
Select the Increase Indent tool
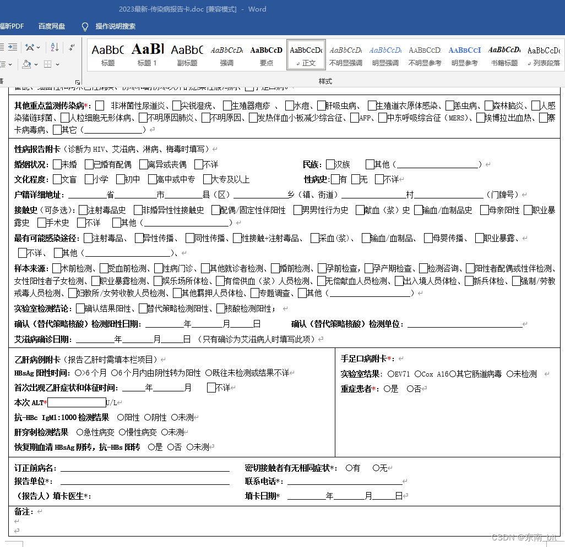point(13,47)
